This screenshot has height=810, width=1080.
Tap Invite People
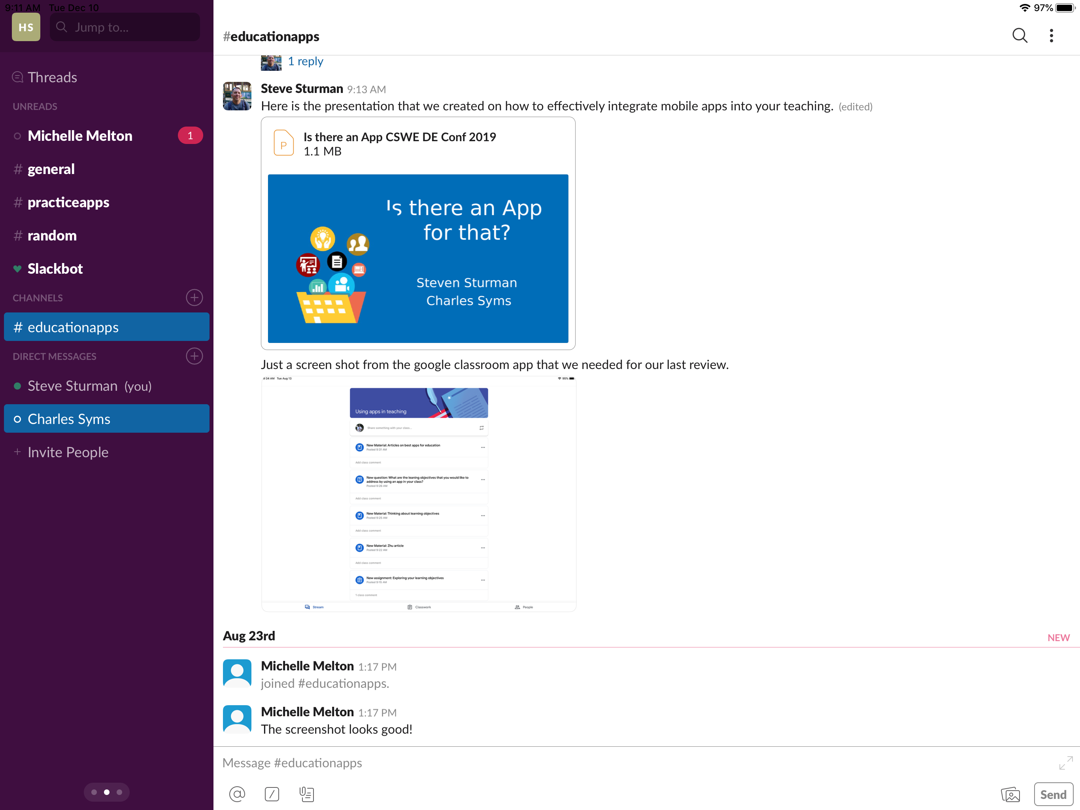[x=68, y=452]
